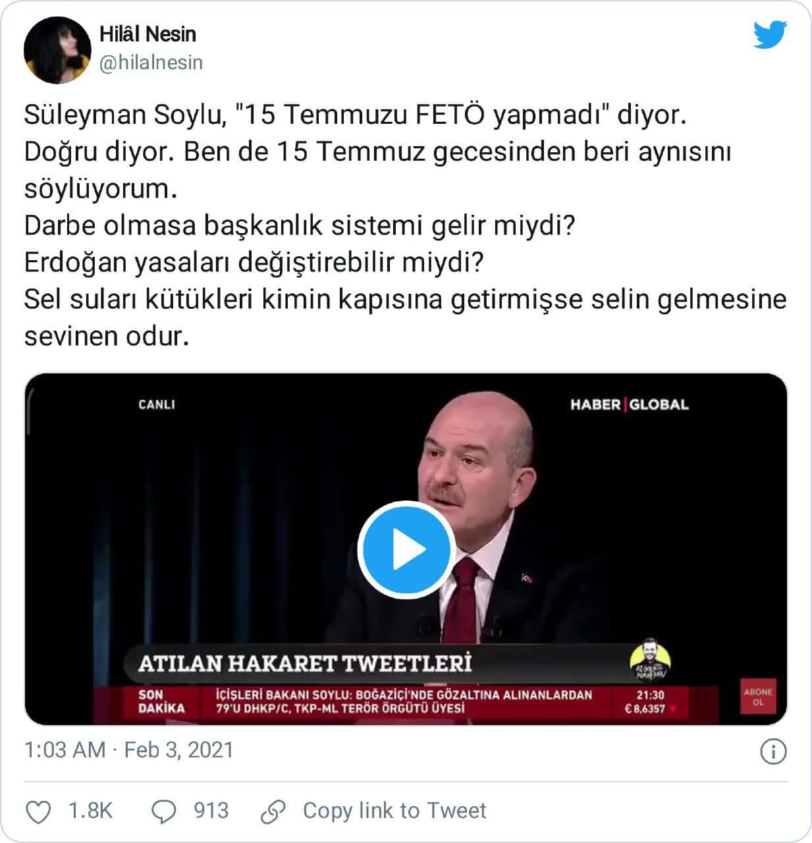
Task: Click the ATILAN HAKARET TWEETLERİ banner
Action: coord(306,663)
